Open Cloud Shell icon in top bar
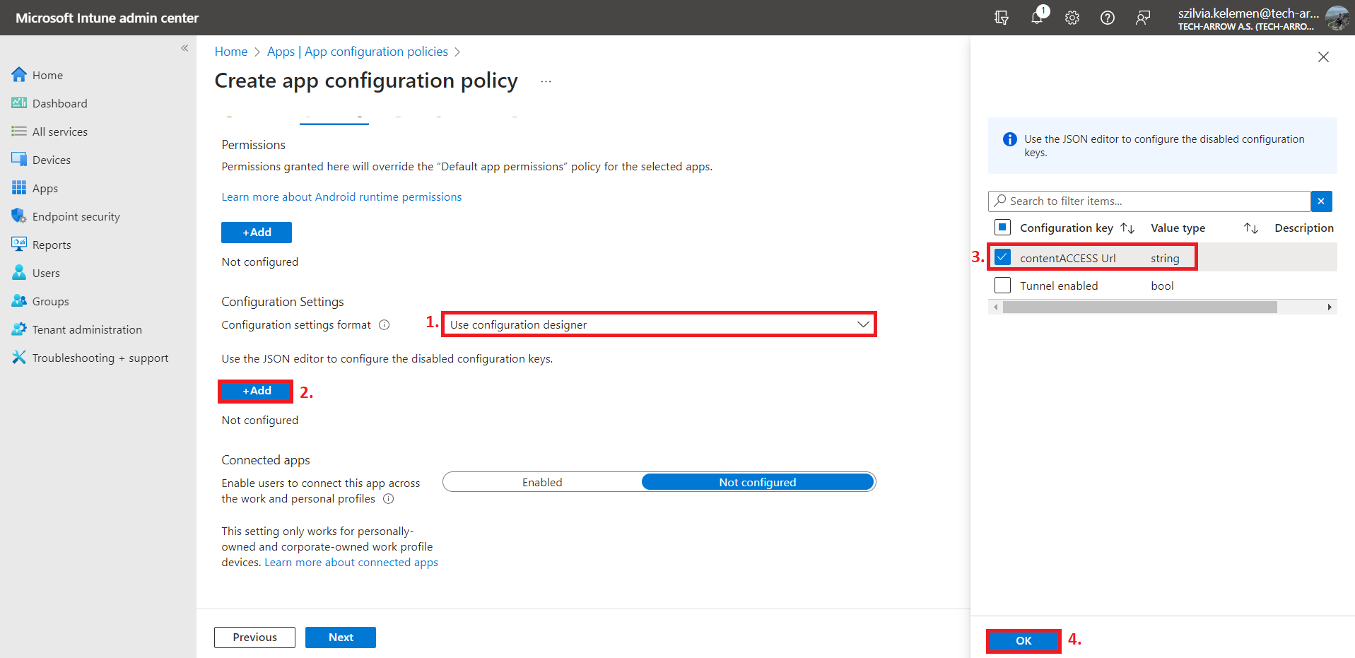Image resolution: width=1355 pixels, height=658 pixels. click(1001, 18)
